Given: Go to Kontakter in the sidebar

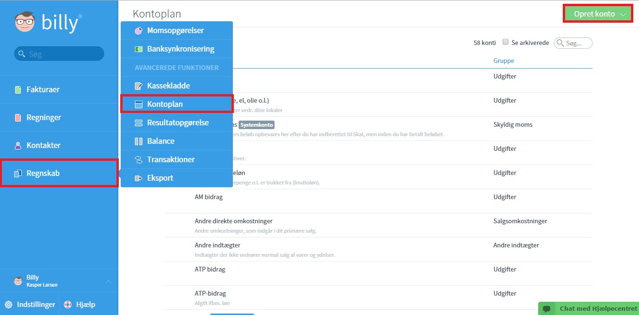Looking at the screenshot, I should pos(59,146).
